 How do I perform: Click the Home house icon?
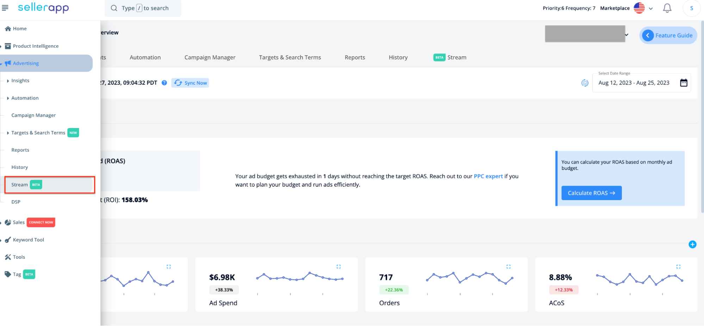click(8, 29)
